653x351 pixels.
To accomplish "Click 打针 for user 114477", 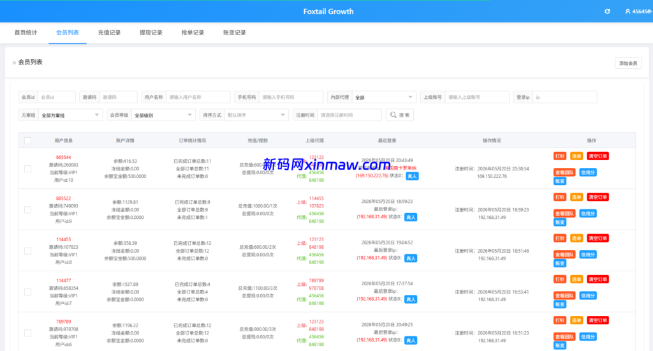I will 560,279.
